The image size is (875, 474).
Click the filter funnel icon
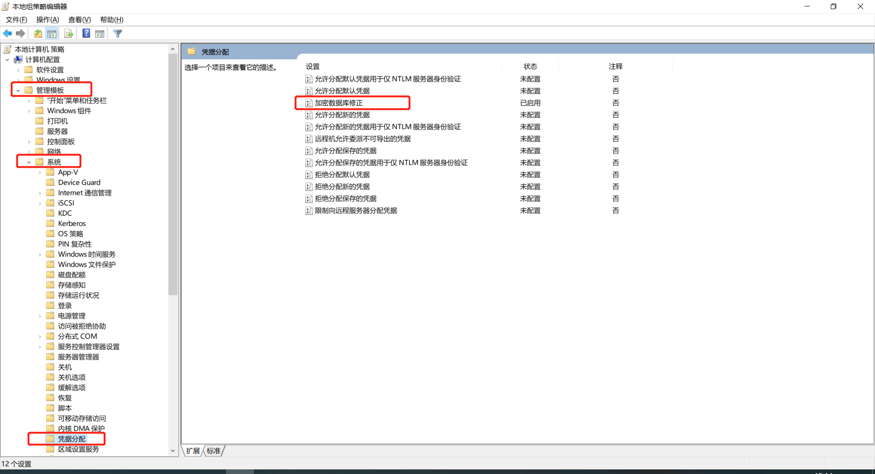pos(118,33)
